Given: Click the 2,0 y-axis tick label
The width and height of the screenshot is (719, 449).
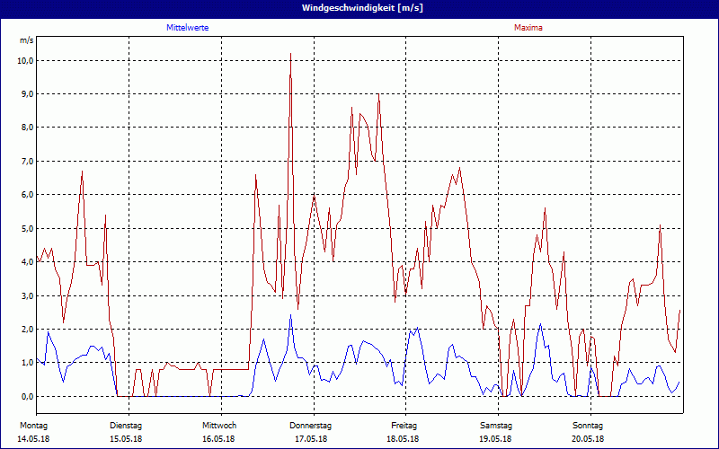Looking at the screenshot, I should [x=27, y=329].
